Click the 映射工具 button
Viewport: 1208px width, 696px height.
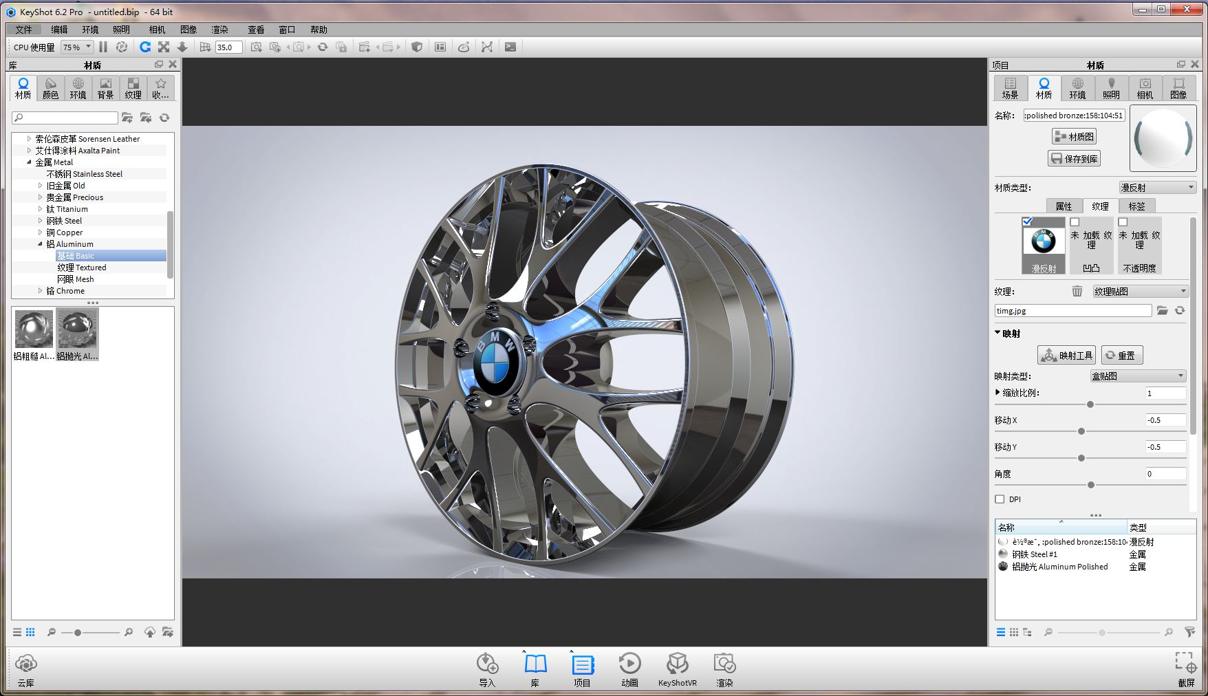(x=1066, y=356)
